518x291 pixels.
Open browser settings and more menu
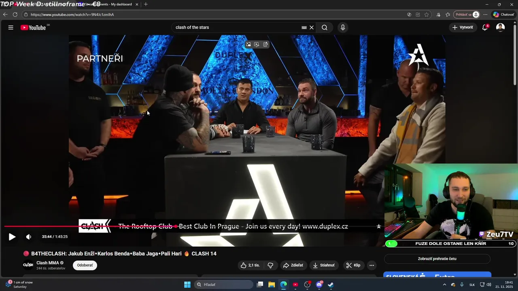pos(485,15)
